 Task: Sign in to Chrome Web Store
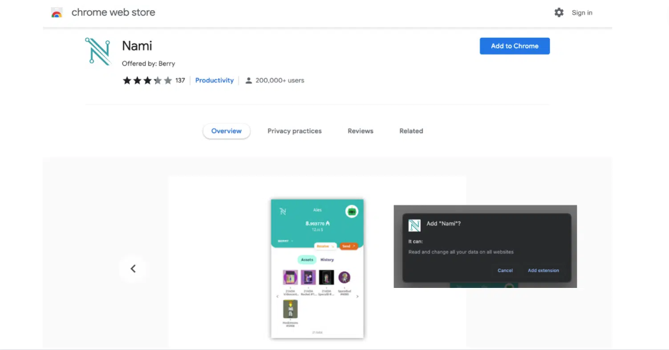tap(582, 13)
